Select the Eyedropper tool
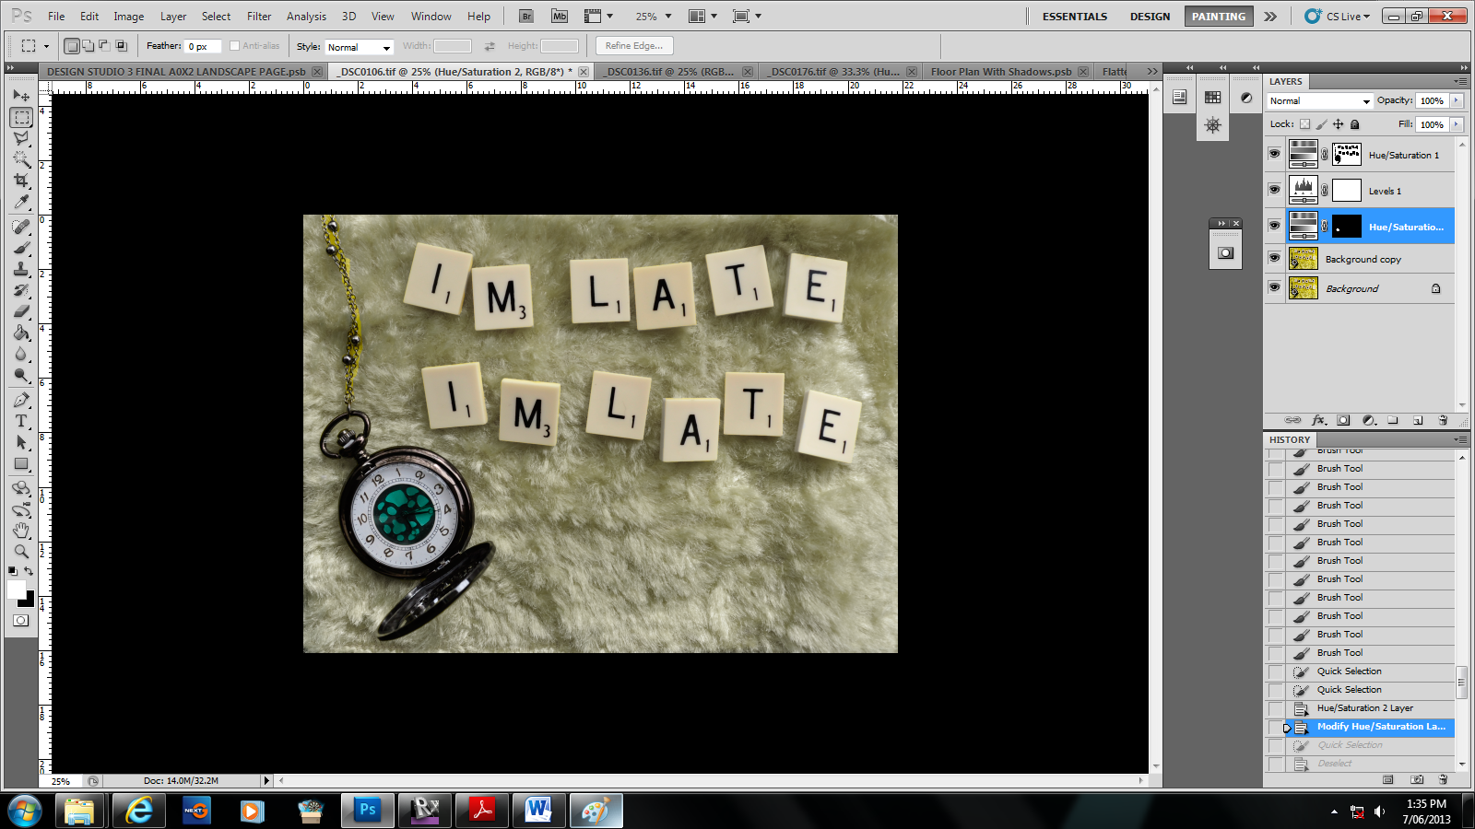Screen dimensions: 1475x829 [x=21, y=202]
